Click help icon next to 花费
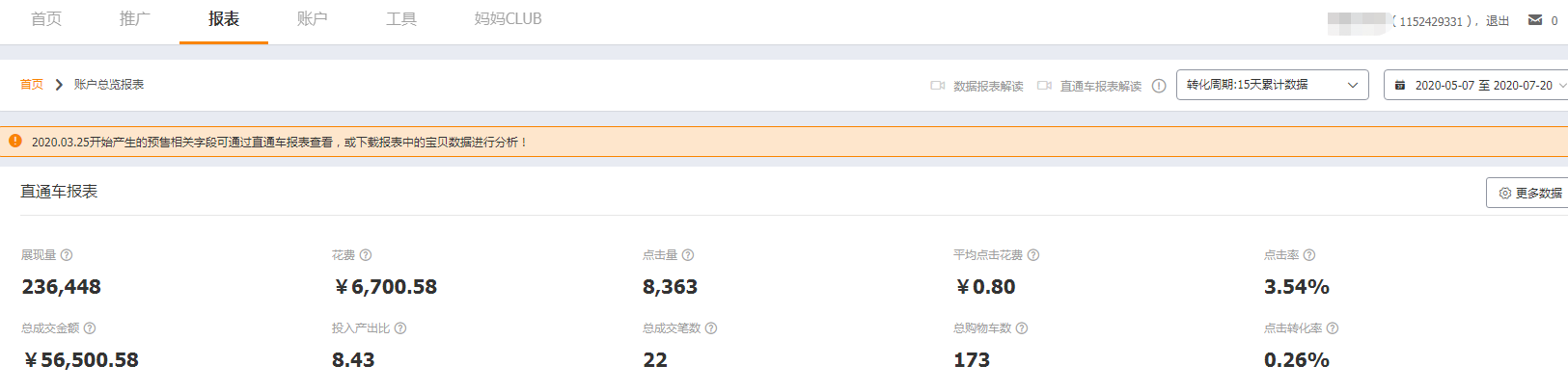This screenshot has width=1568, height=392. pos(366,255)
